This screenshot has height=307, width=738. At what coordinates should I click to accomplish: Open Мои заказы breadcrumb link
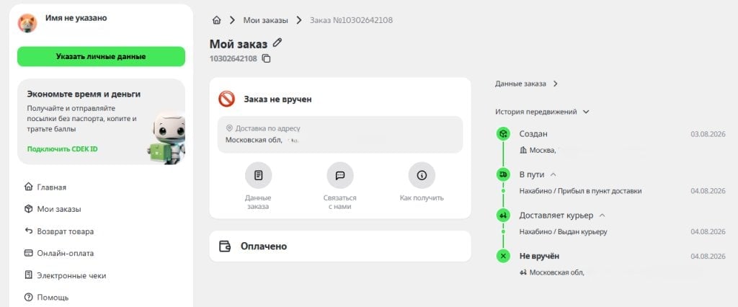pyautogui.click(x=265, y=20)
